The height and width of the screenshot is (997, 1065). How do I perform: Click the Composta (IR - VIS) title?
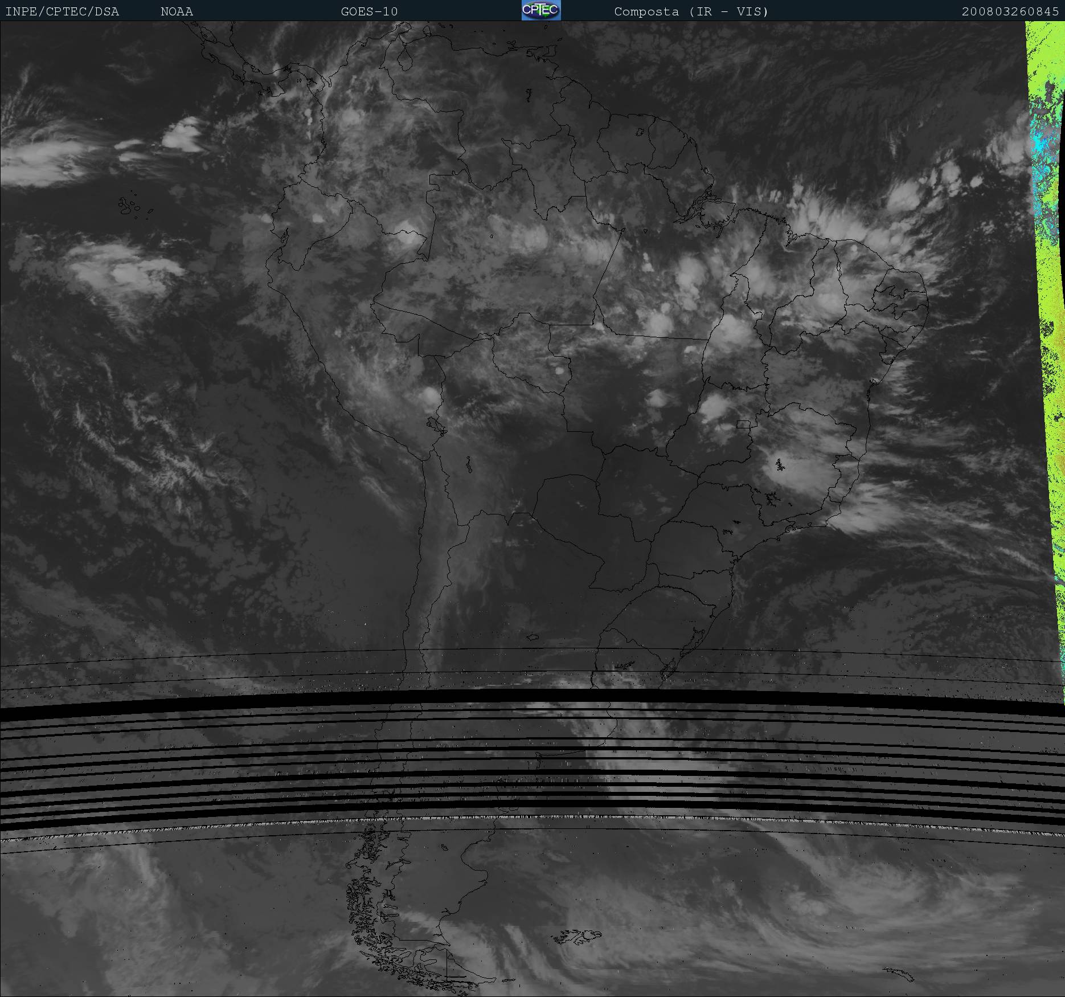pos(691,11)
